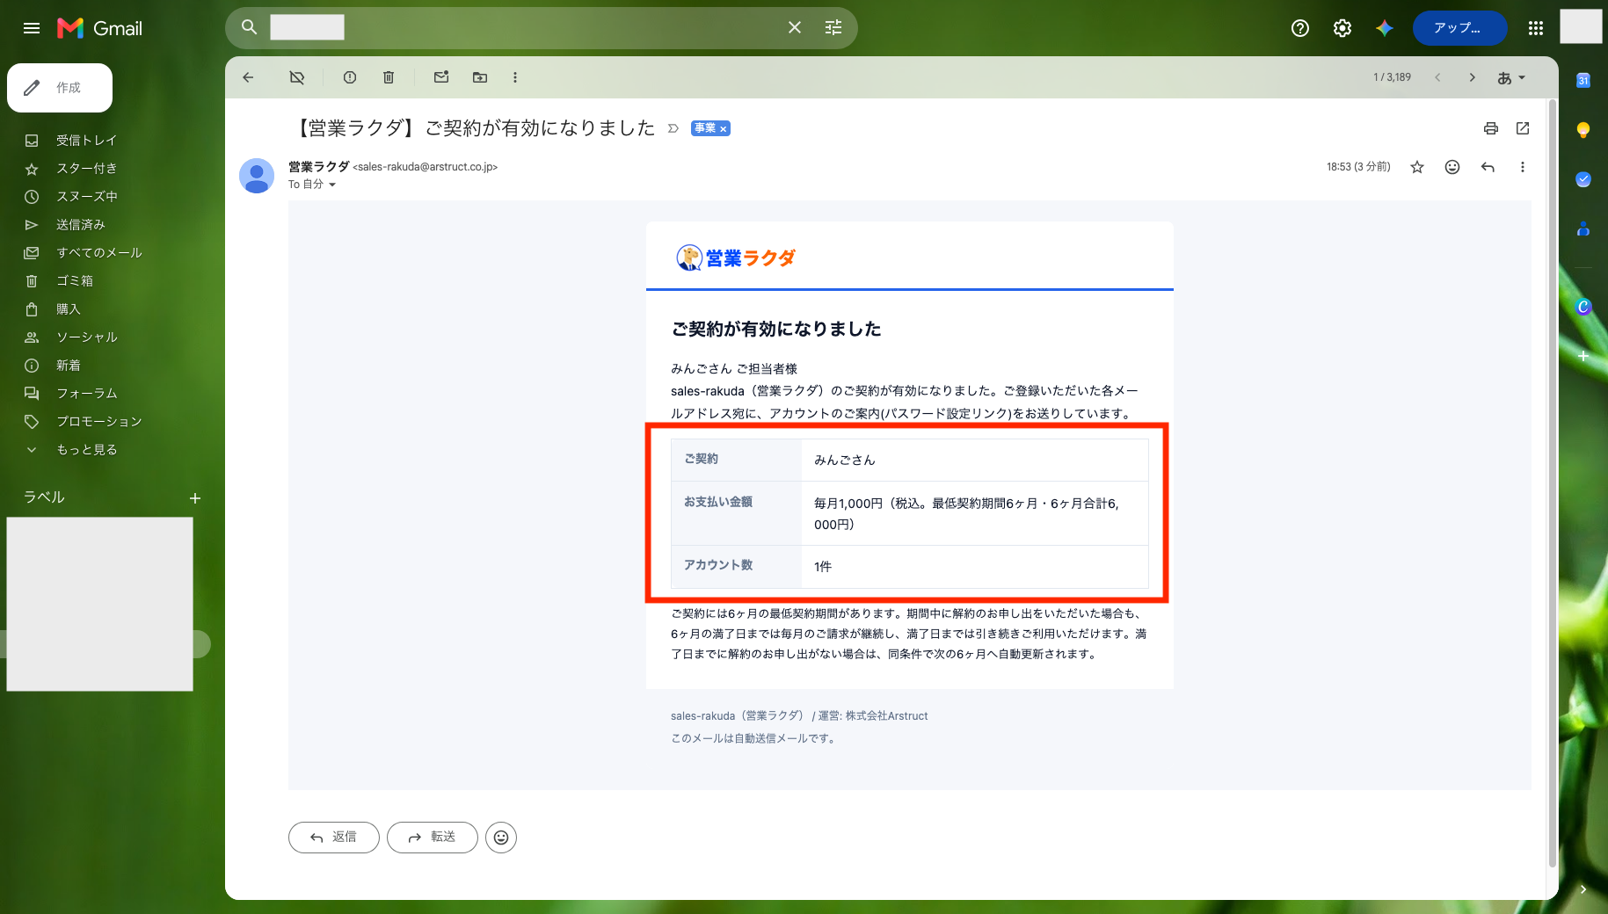The image size is (1608, 914).
Task: Open the input tools あ dropdown
Action: 1511,77
